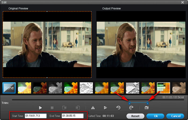Apply the mosaic blocks effect thumbnail
Screen dimensions: 188x120
point(164,88)
